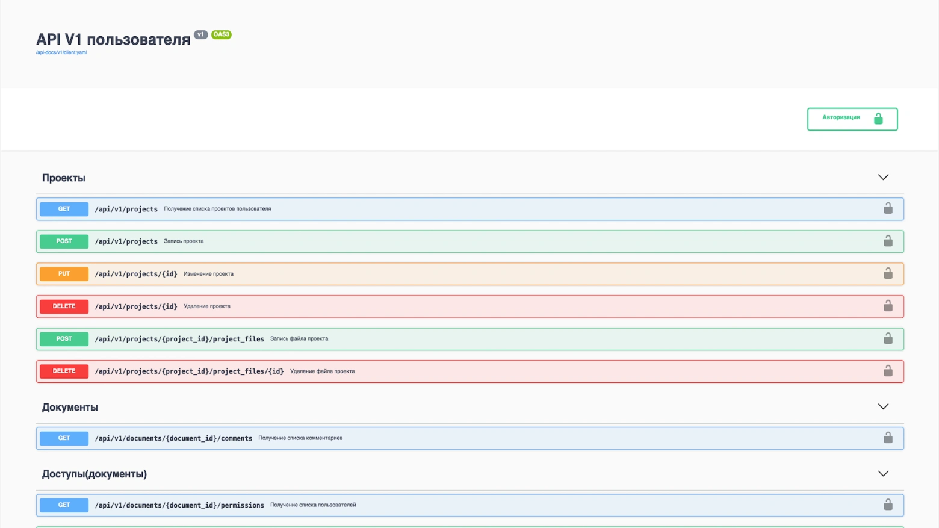939x528 pixels.
Task: Open the /api-docs/v1/client.yaml link
Action: click(x=61, y=52)
